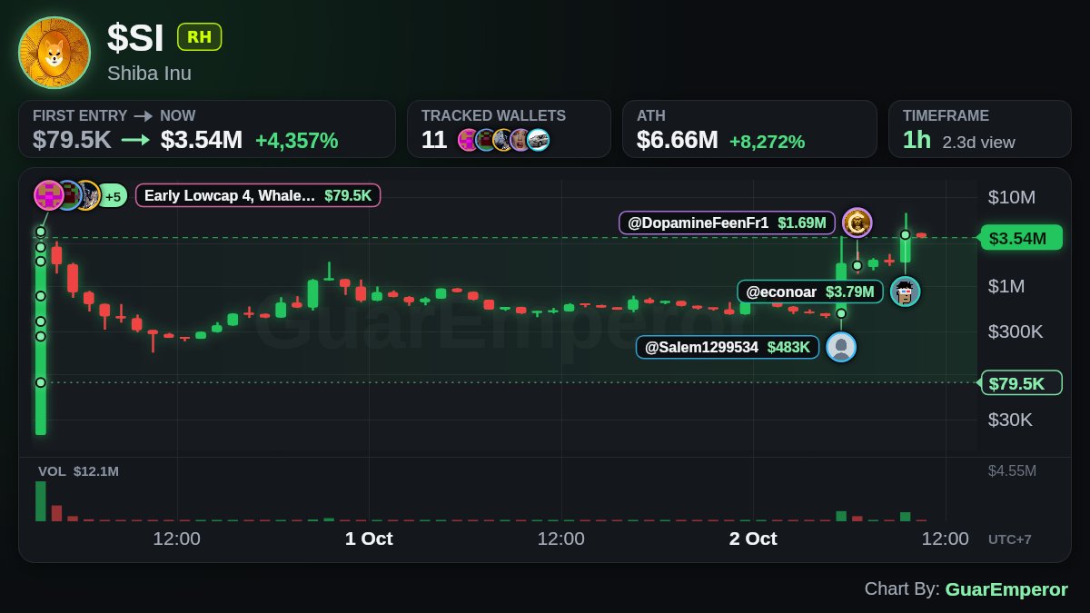Click the pink pixel avatar at chart top-left
Screen dimensions: 1090x613
[48, 195]
